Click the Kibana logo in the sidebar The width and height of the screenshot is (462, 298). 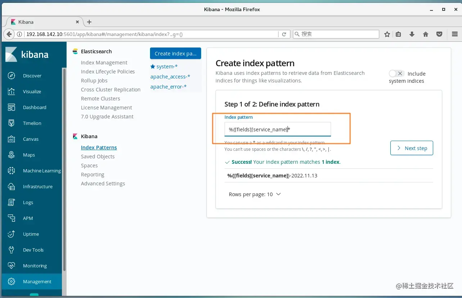27,54
